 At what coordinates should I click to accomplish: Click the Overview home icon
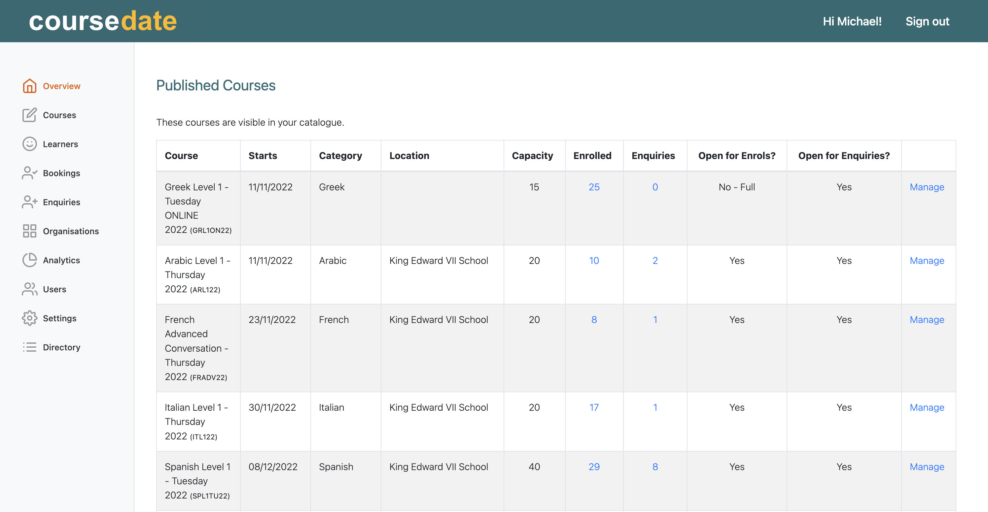point(29,86)
